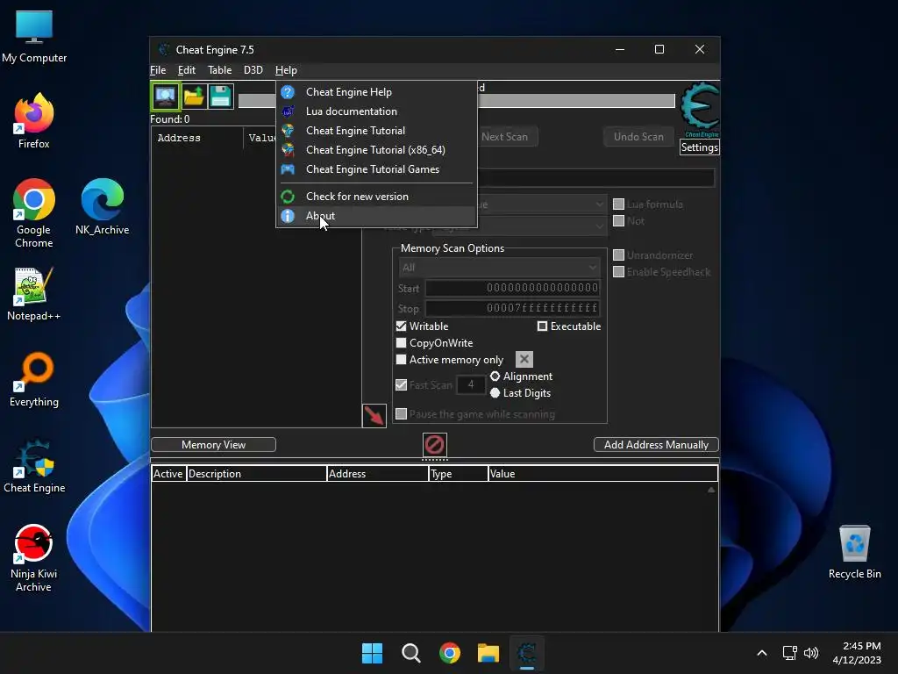The width and height of the screenshot is (898, 674).
Task: Open File Explorer from the taskbar
Action: (488, 653)
